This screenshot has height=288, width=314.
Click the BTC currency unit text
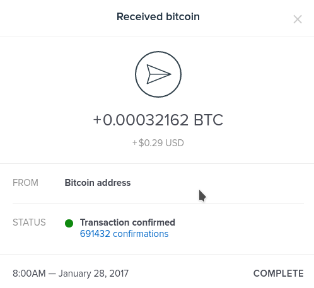click(208, 120)
